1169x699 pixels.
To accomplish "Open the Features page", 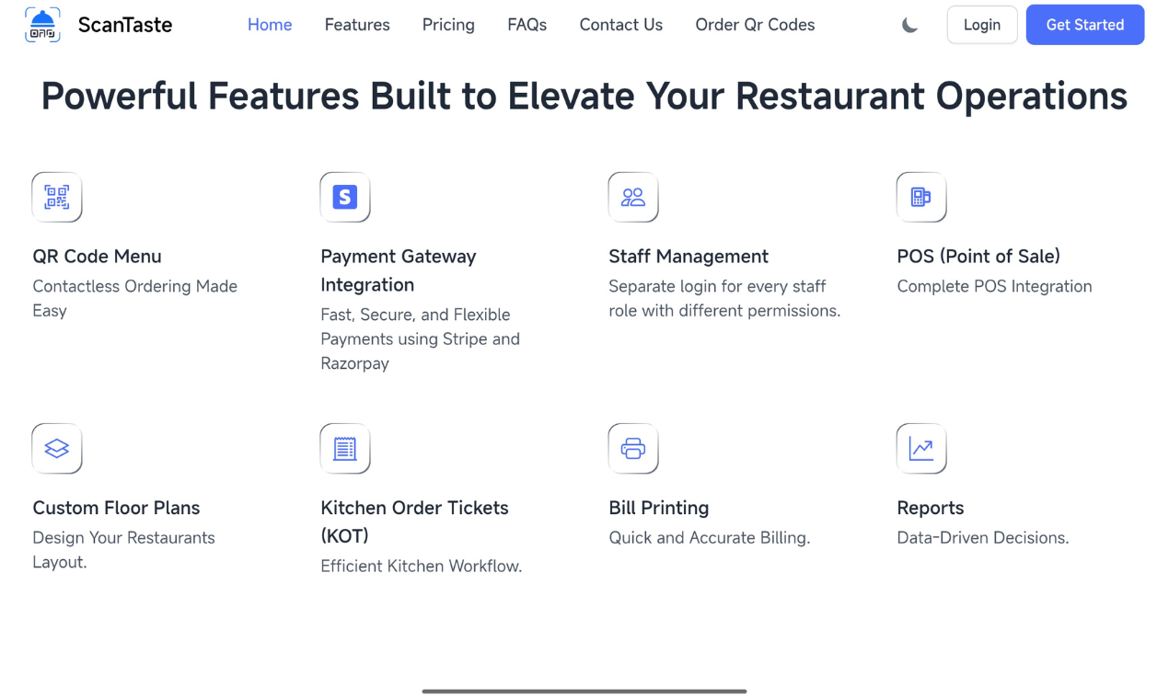I will pos(357,25).
